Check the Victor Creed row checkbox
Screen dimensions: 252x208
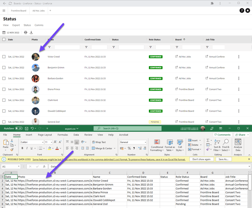(x=4, y=56)
